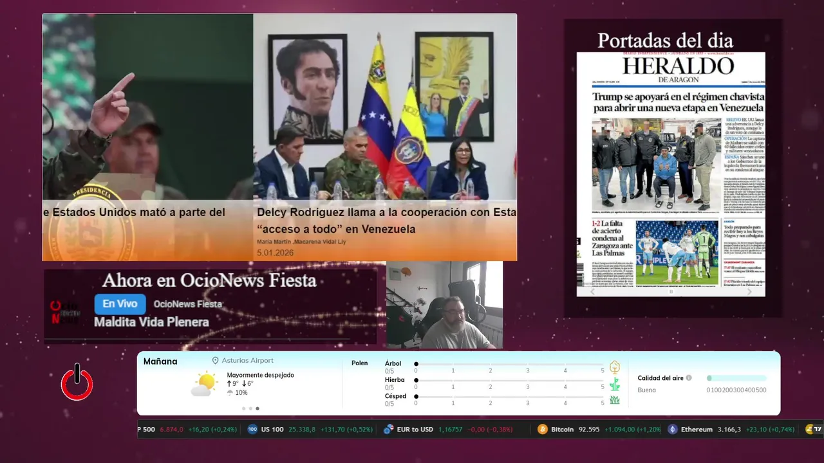Click the EUR to USD flag icon
Image resolution: width=824 pixels, height=463 pixels.
(x=388, y=430)
